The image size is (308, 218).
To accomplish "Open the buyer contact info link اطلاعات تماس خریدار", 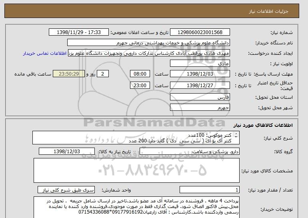I will [x=44, y=53].
